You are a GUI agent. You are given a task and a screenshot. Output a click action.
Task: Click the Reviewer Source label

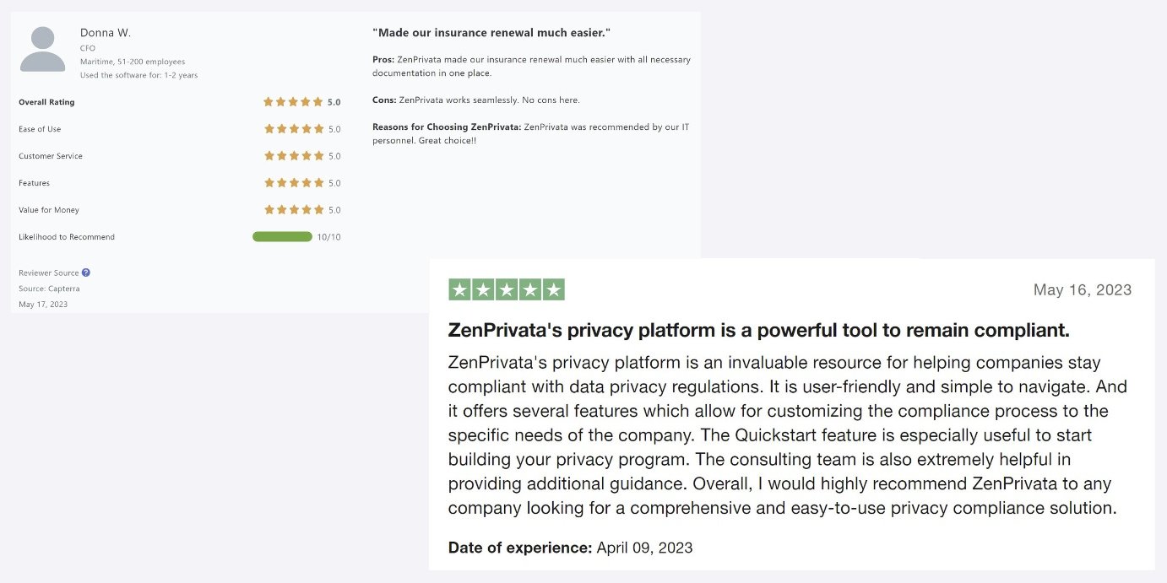pyautogui.click(x=48, y=273)
